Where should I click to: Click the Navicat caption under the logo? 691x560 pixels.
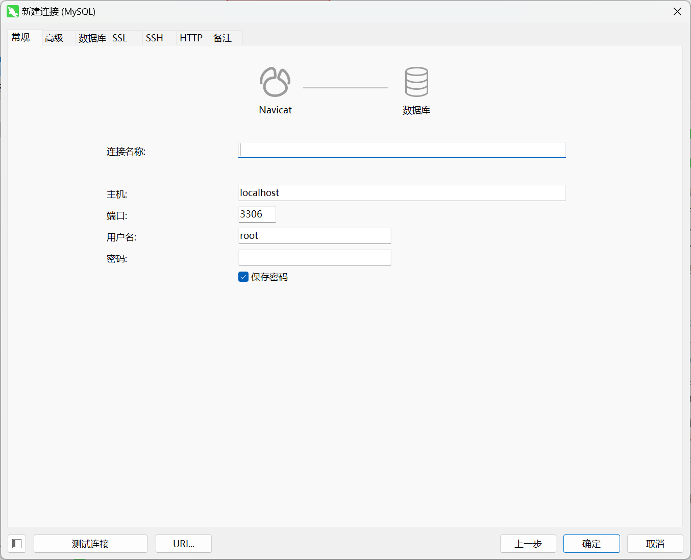click(x=276, y=110)
